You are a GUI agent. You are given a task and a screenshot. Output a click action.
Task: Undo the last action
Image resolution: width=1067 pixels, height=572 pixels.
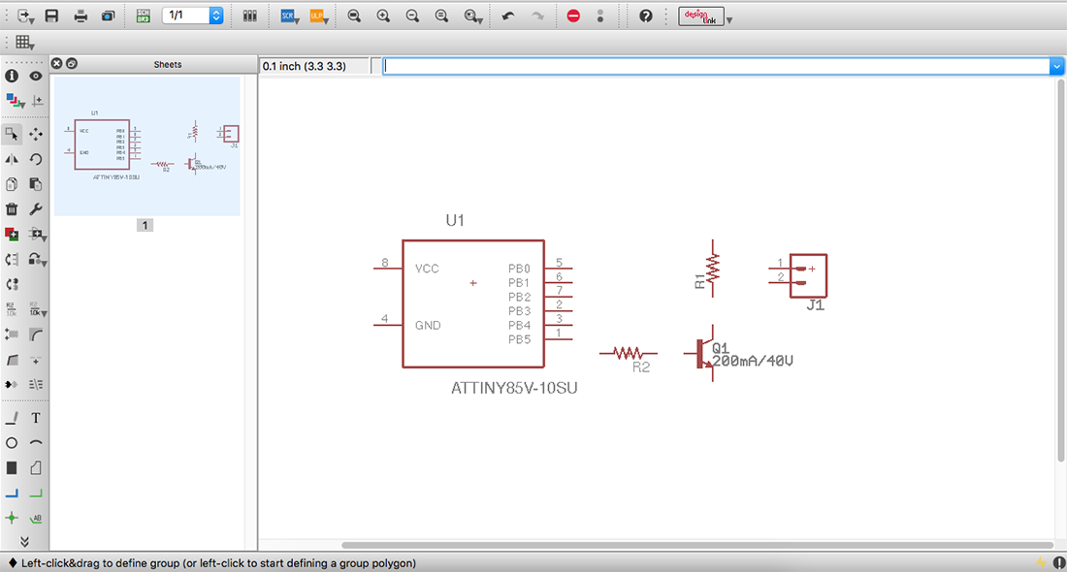[x=508, y=16]
